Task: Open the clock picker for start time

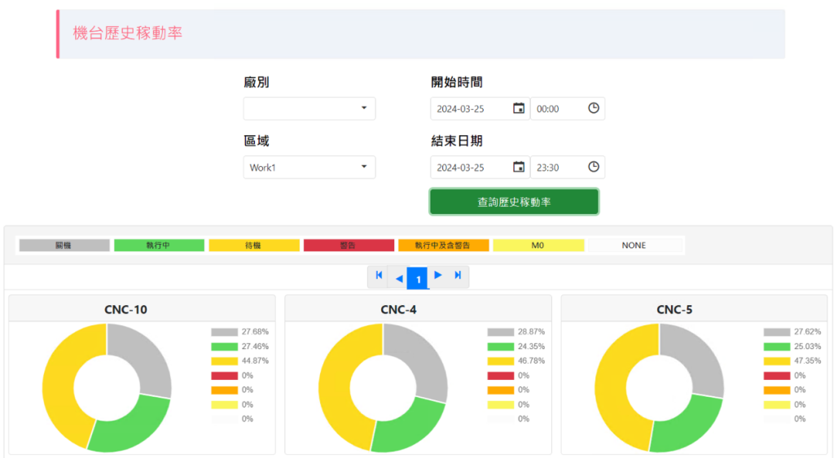Action: tap(594, 108)
